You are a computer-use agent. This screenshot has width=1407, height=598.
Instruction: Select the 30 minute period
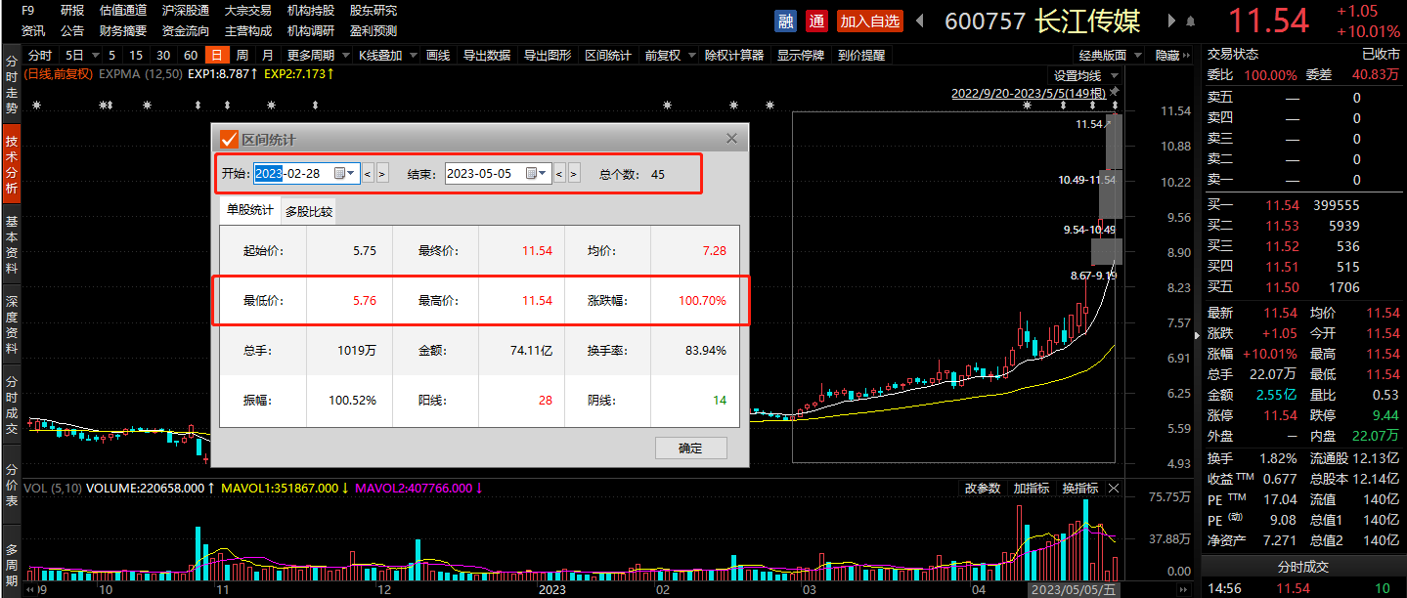point(162,56)
